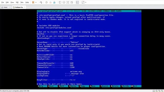The width and height of the screenshot is (164, 92).
Task: Open the power options dropdown arrow
Action: click(36, 2)
